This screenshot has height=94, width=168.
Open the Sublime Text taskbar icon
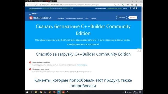tap(50, 92)
